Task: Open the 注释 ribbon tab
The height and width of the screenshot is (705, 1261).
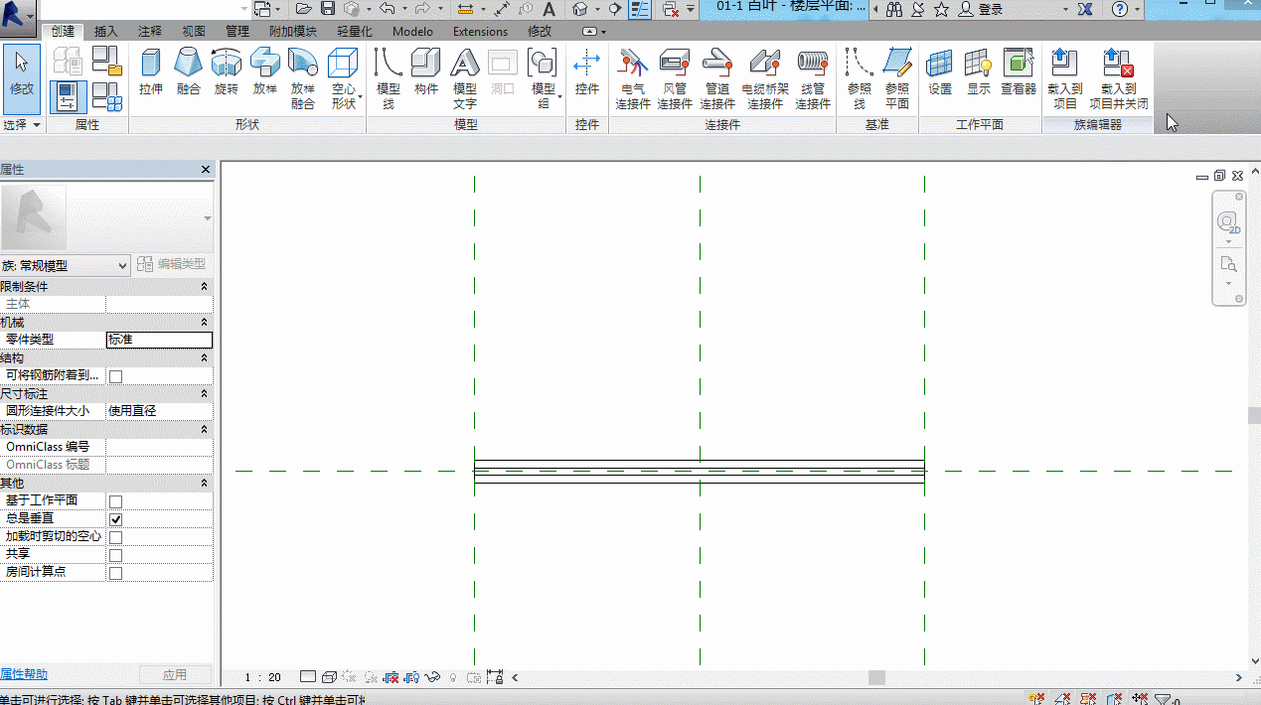Action: [149, 32]
